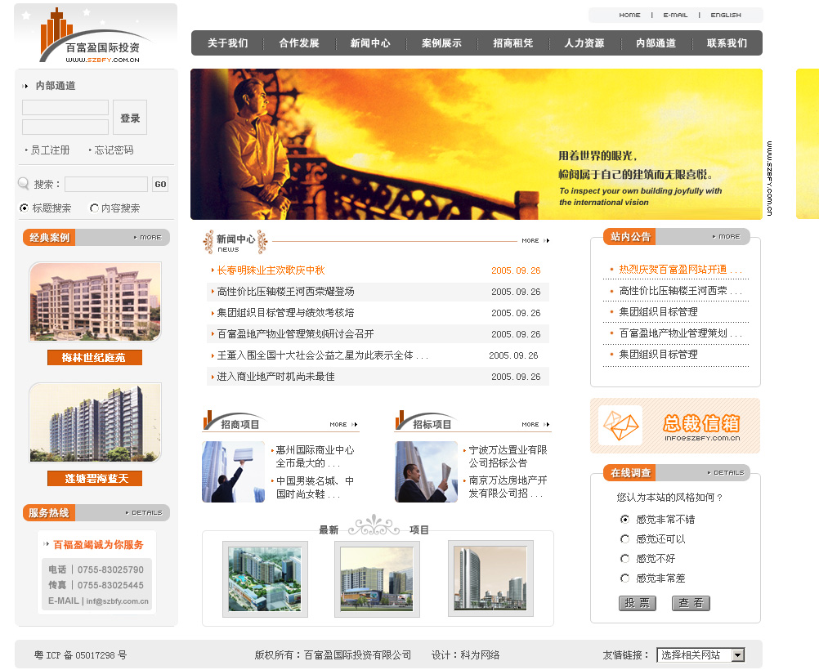
Task: Click the first login input field
Action: pos(65,108)
